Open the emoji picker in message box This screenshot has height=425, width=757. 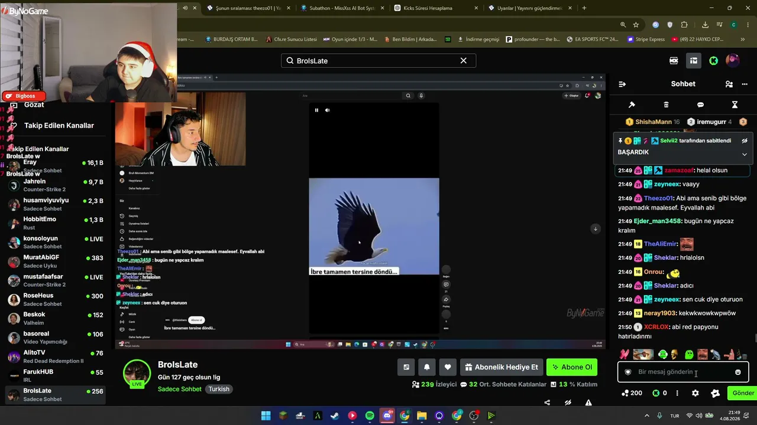(737, 372)
